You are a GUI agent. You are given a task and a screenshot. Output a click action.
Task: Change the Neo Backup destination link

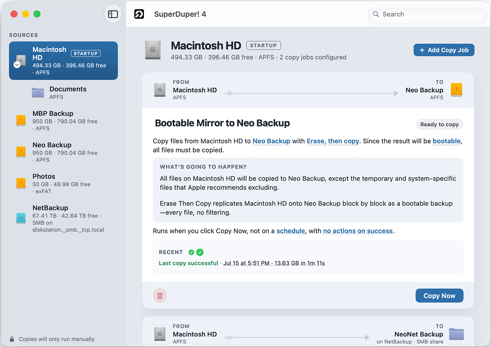click(x=271, y=141)
